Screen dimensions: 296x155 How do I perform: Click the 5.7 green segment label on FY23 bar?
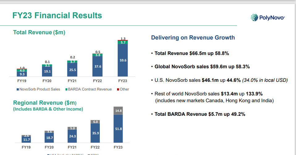(123, 42)
